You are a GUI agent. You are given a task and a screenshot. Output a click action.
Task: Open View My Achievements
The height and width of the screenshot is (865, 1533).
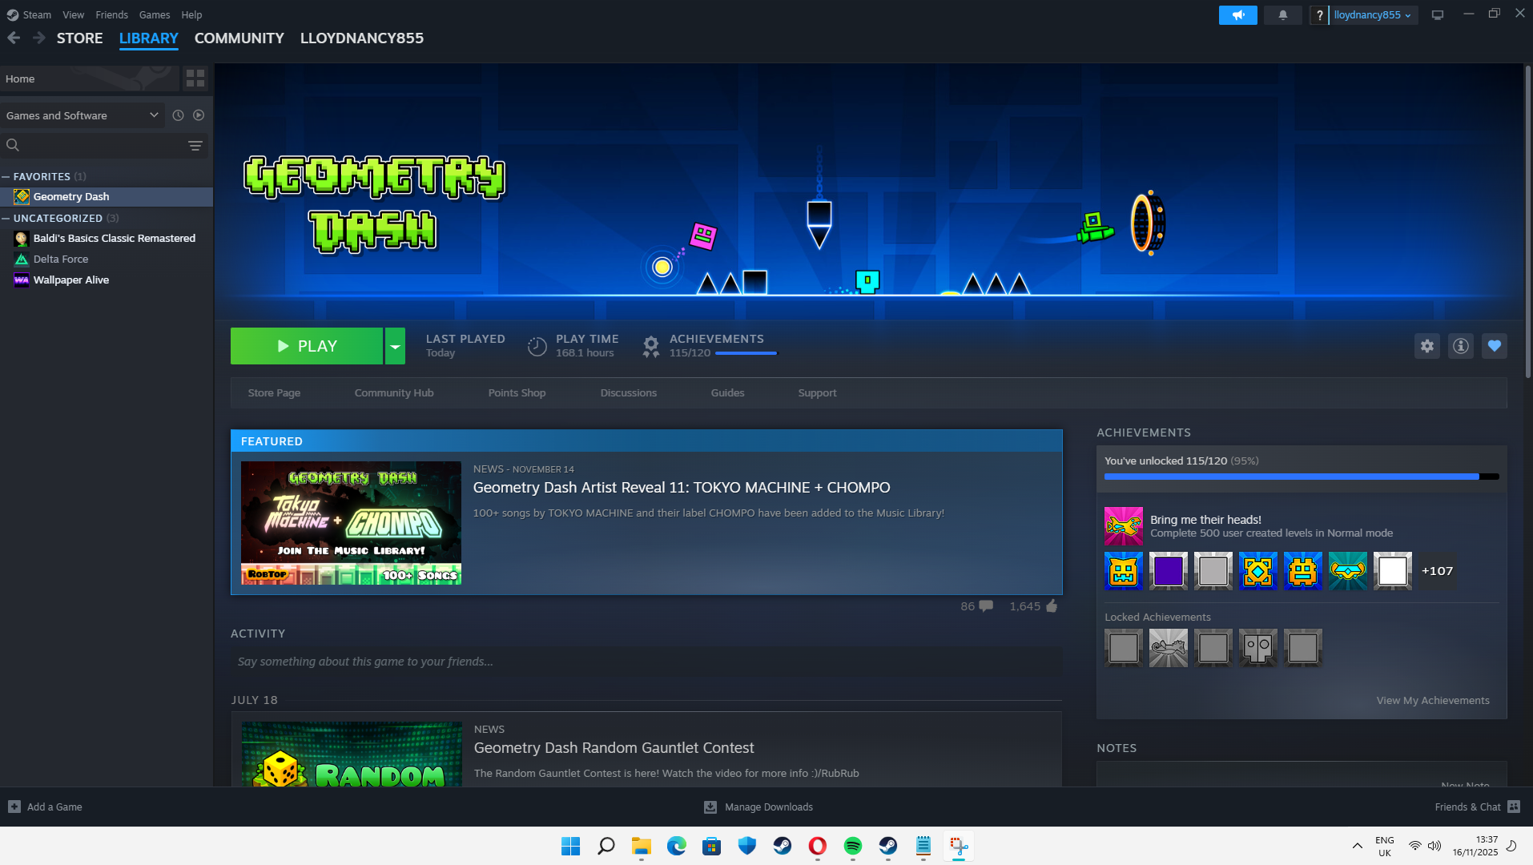click(1432, 699)
